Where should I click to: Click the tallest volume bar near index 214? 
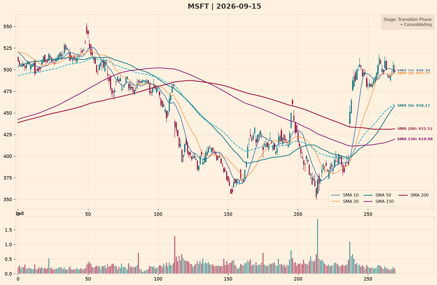[x=318, y=246]
